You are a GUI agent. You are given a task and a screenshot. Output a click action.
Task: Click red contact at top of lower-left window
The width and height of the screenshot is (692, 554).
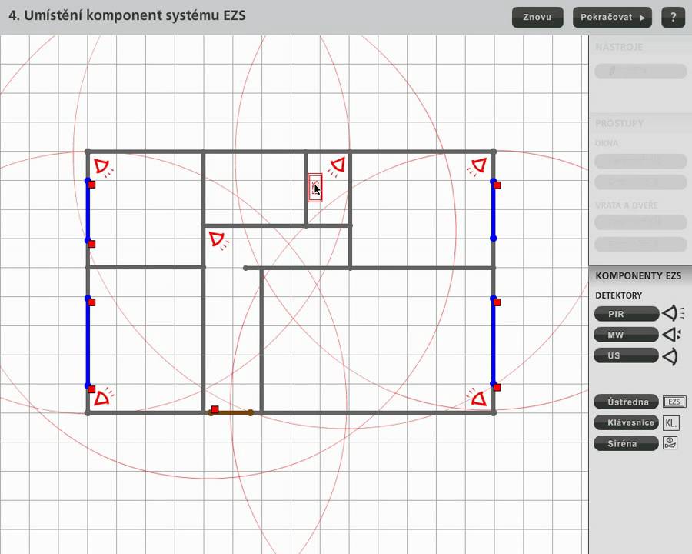click(x=91, y=302)
